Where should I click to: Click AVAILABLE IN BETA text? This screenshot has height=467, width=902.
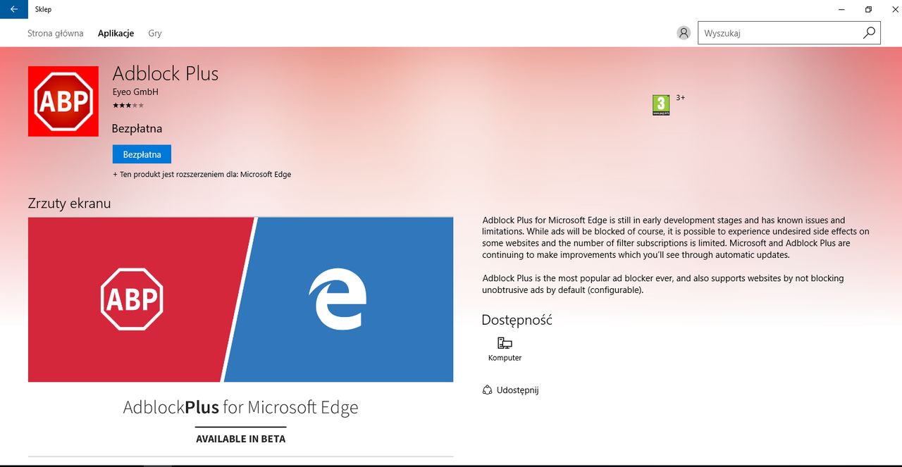click(x=241, y=438)
